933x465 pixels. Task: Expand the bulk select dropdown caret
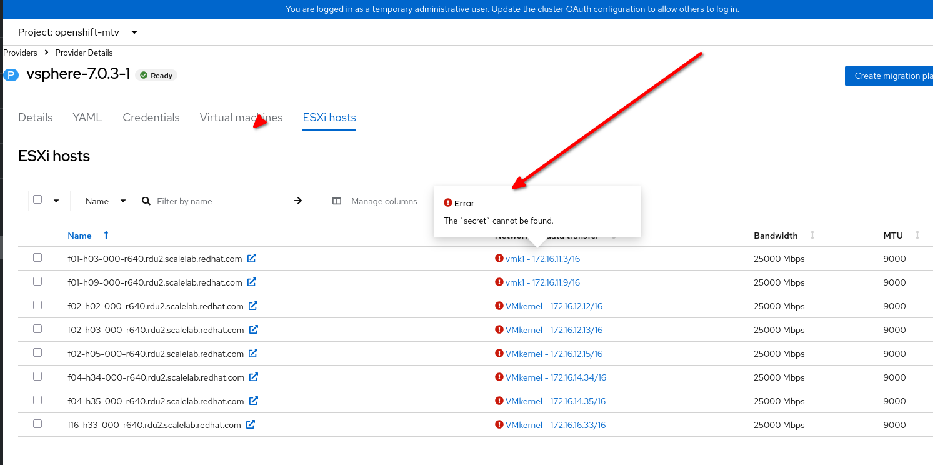coord(56,201)
